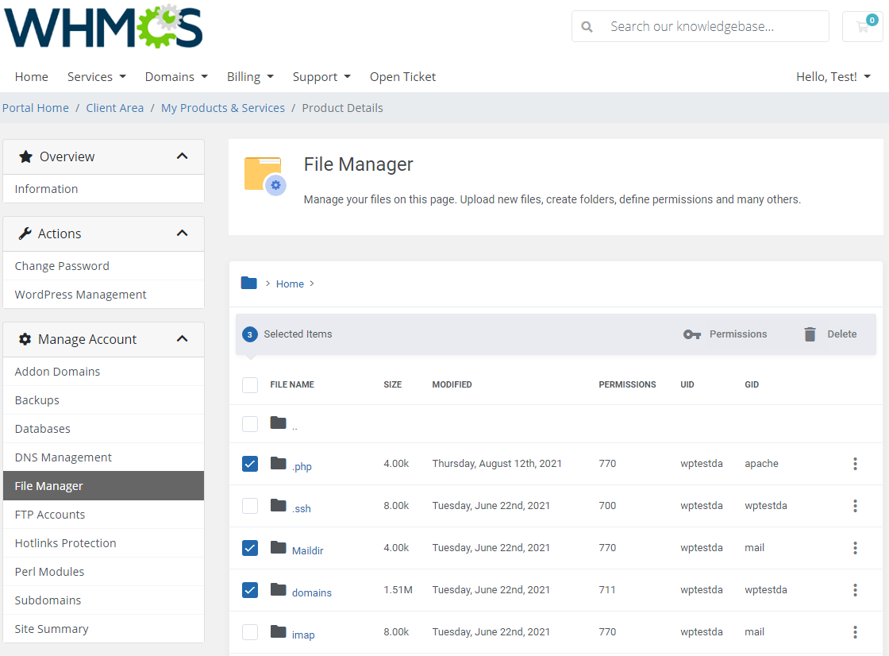Sort by the MODIFIED column header

coord(452,384)
